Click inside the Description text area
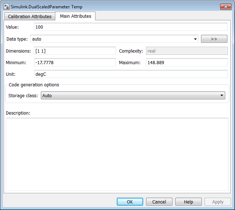 (117, 155)
